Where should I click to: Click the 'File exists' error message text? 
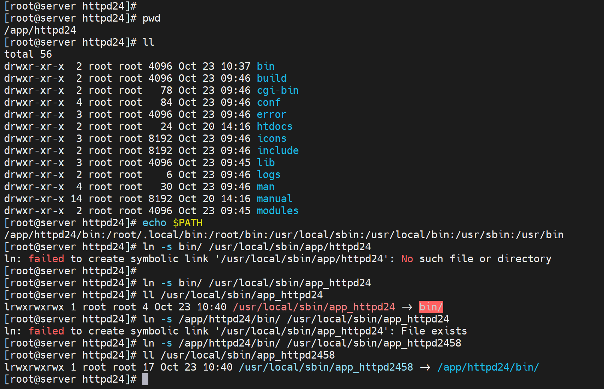pos(434,331)
